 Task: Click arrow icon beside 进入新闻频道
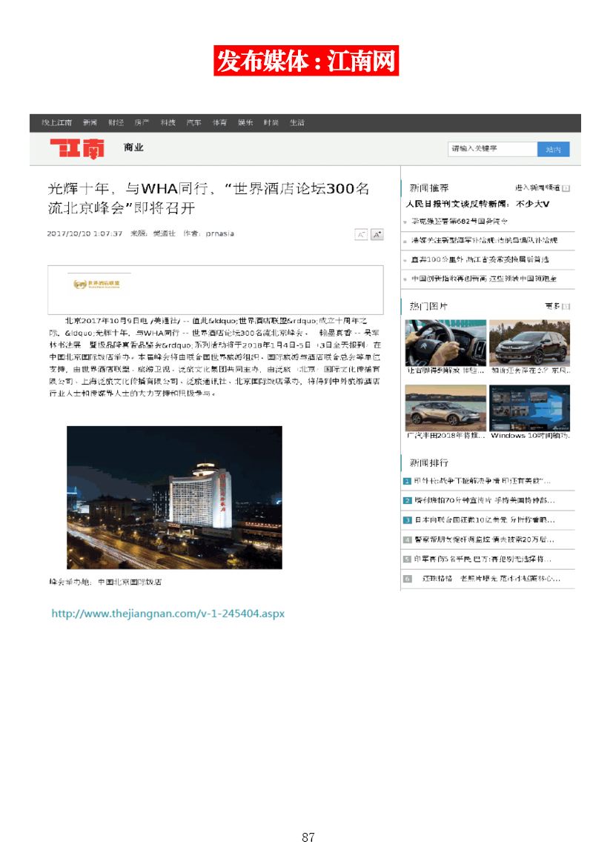566,188
